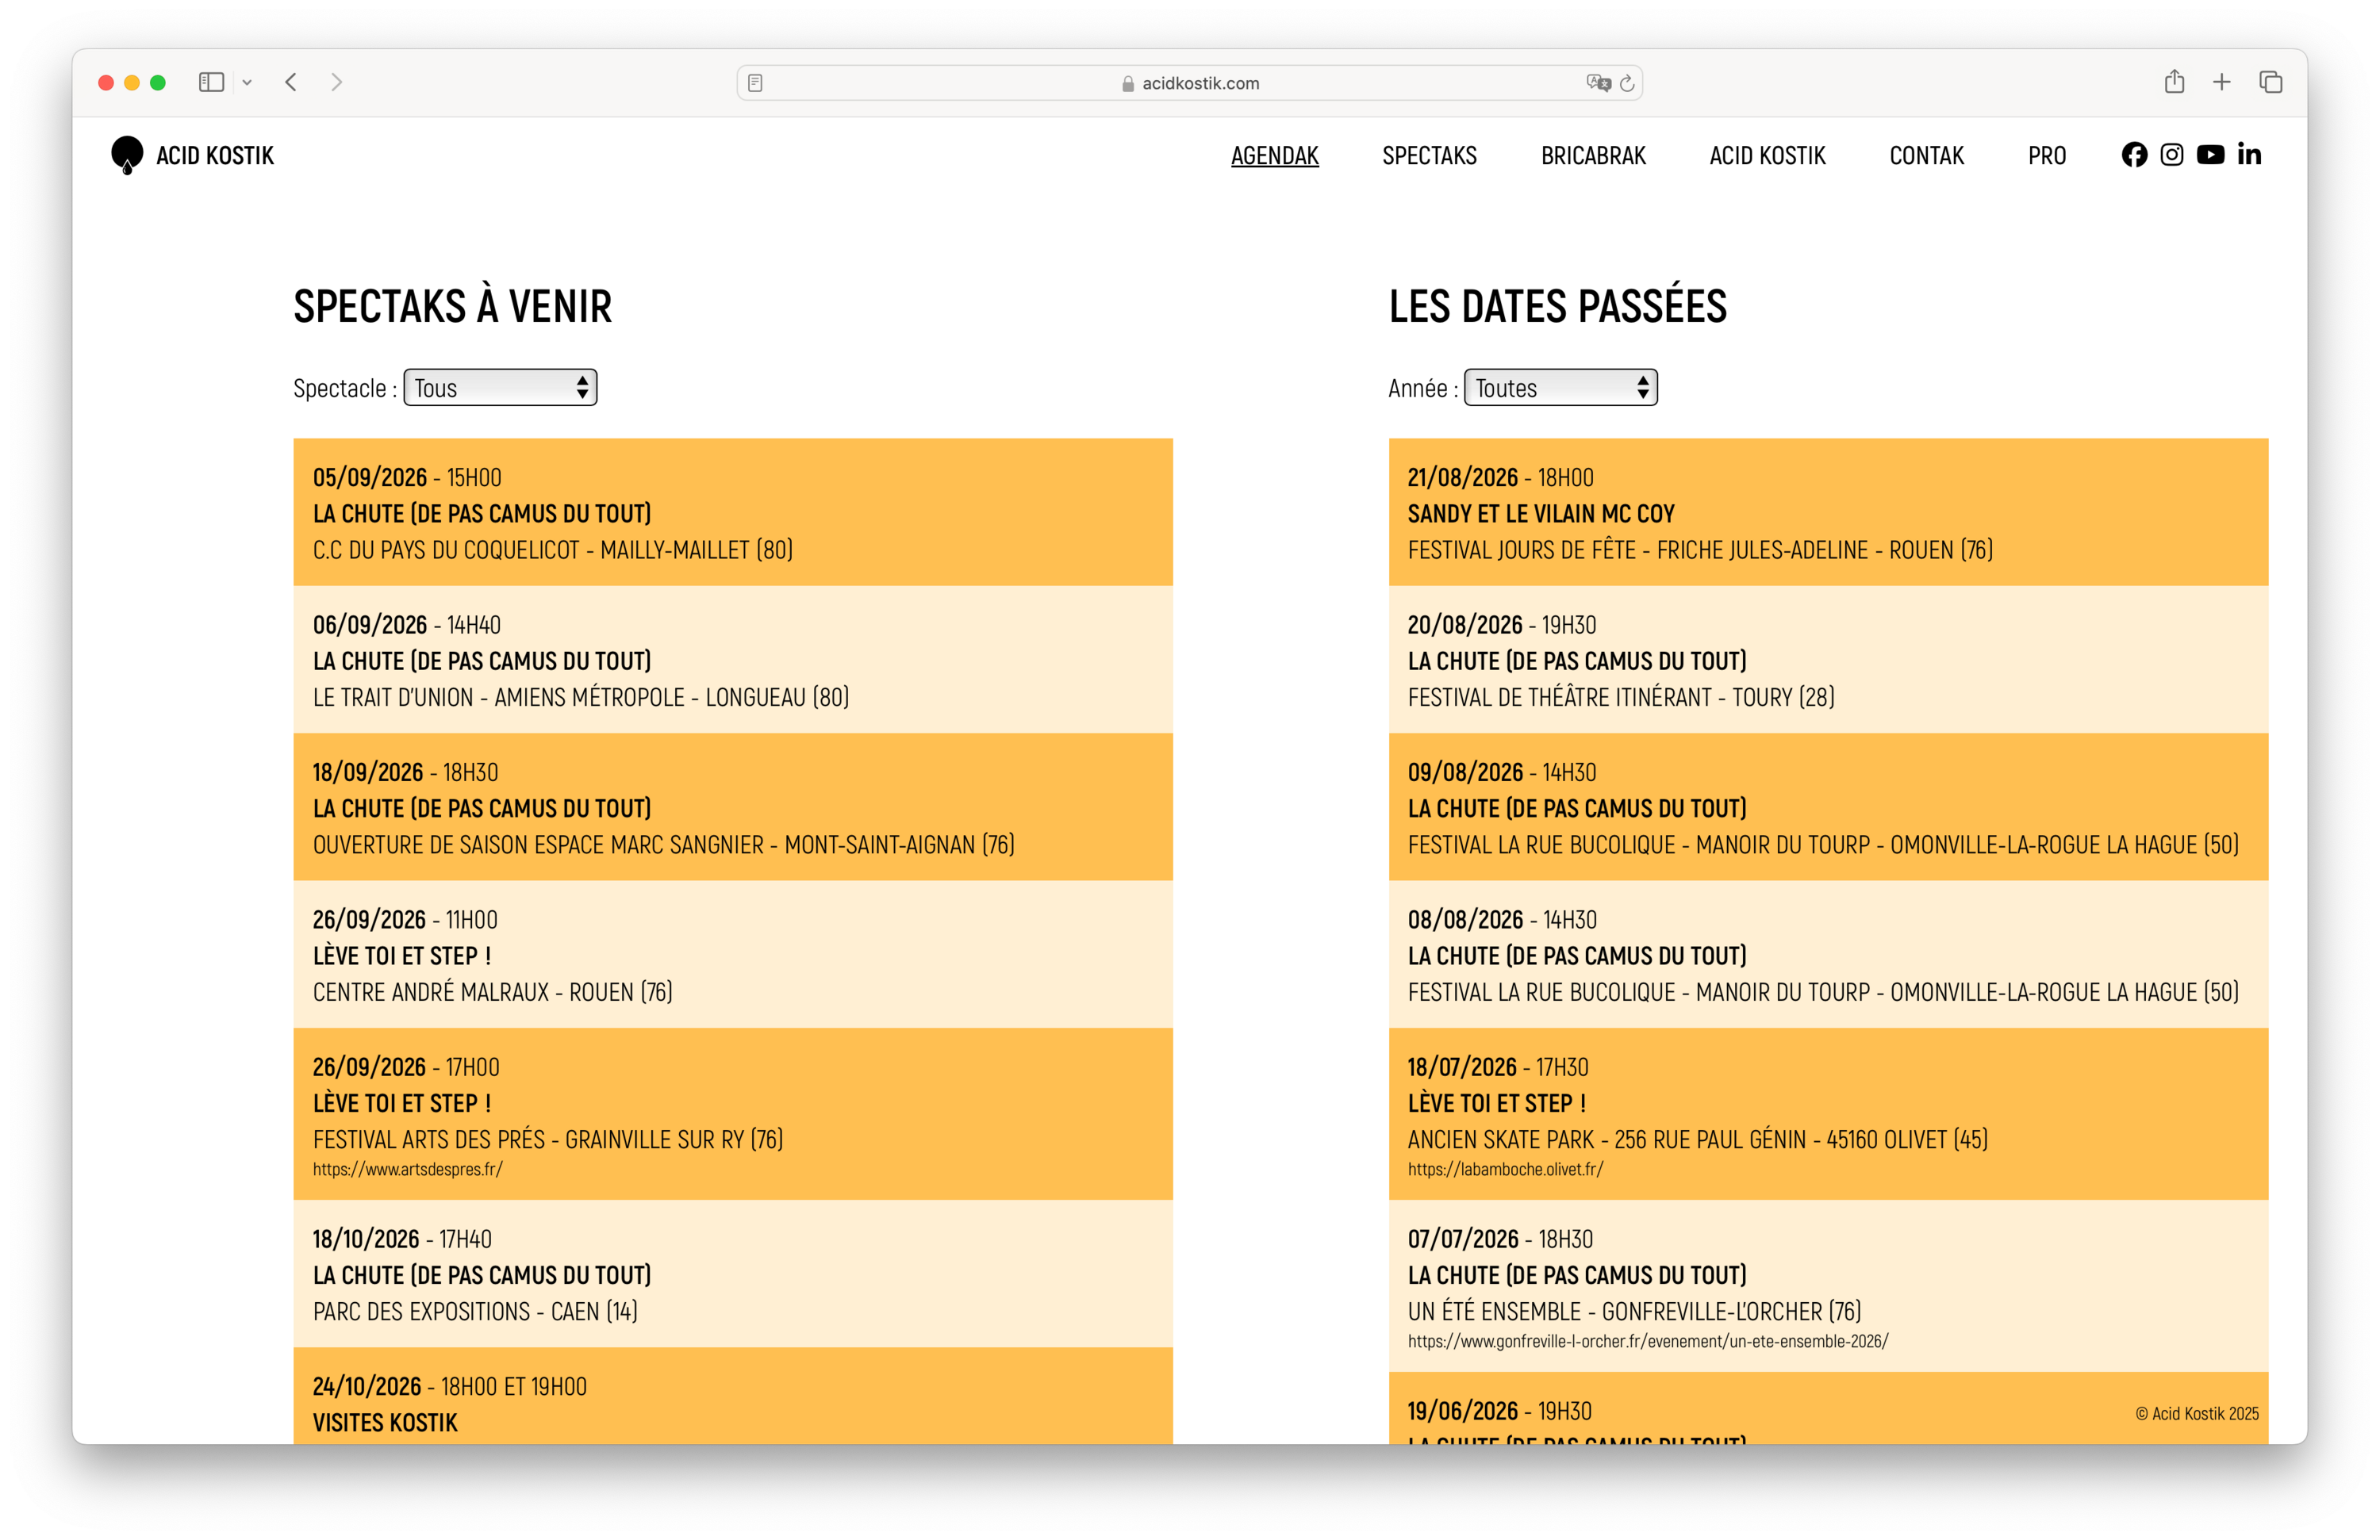Screen dimensions: 2380x1540
Task: Select the 20/08/2026 Toury festival event
Action: coord(1828,660)
